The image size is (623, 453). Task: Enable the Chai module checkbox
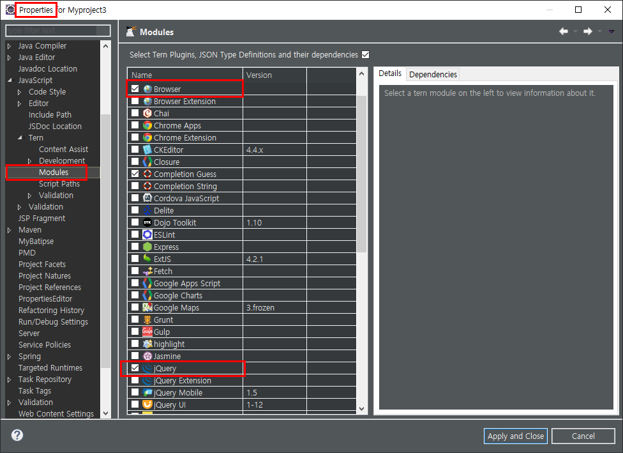pos(135,113)
